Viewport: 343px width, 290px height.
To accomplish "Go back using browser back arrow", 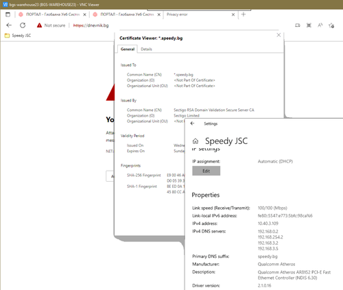I will pyautogui.click(x=9, y=25).
